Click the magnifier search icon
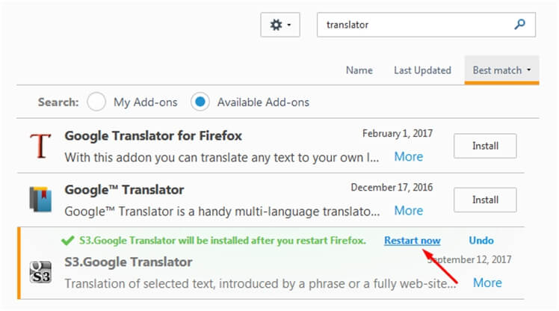Screen dimensions: 559x311 [x=519, y=25]
